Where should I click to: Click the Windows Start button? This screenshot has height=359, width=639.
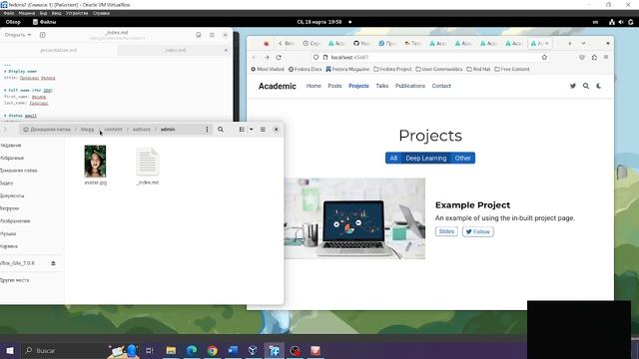10,350
